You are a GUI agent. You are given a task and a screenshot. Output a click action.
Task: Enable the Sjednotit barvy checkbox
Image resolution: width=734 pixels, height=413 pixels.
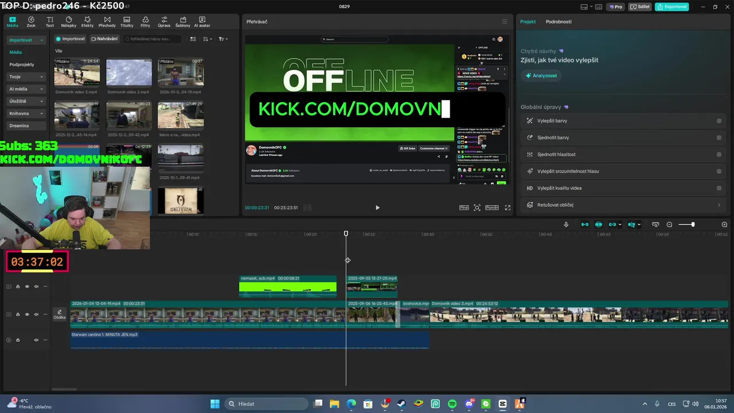(719, 138)
